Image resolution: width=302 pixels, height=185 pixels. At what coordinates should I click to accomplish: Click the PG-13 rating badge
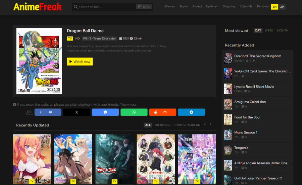[99, 38]
